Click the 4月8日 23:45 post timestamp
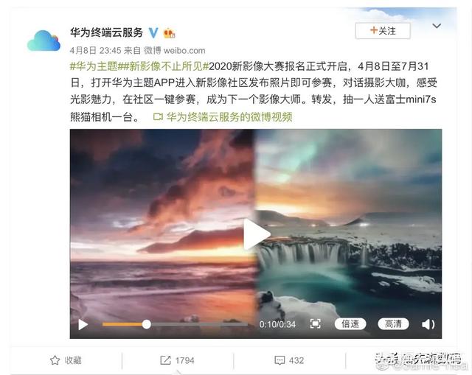 click(95, 50)
